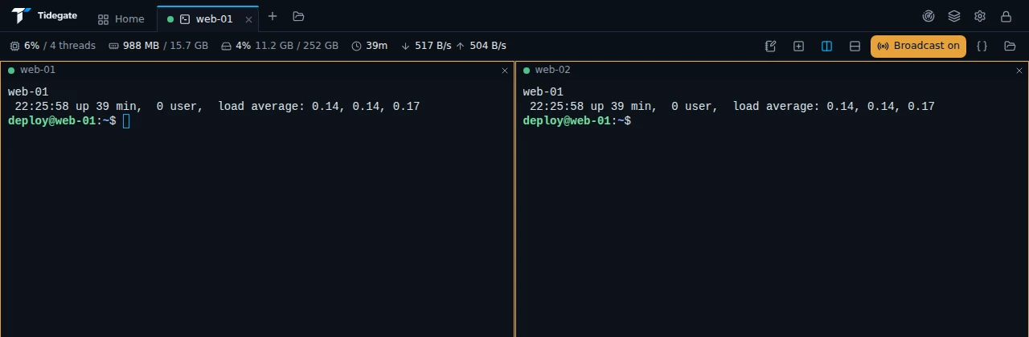The image size is (1029, 337).
Task: Click the web-02 pane header title
Action: tap(553, 71)
